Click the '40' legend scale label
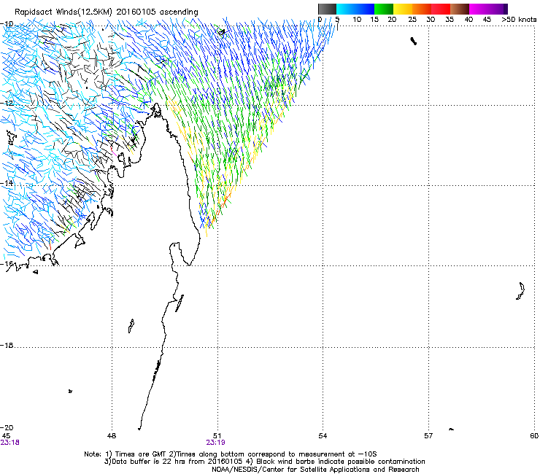Image resolution: width=540 pixels, height=474 pixels. 468,20
